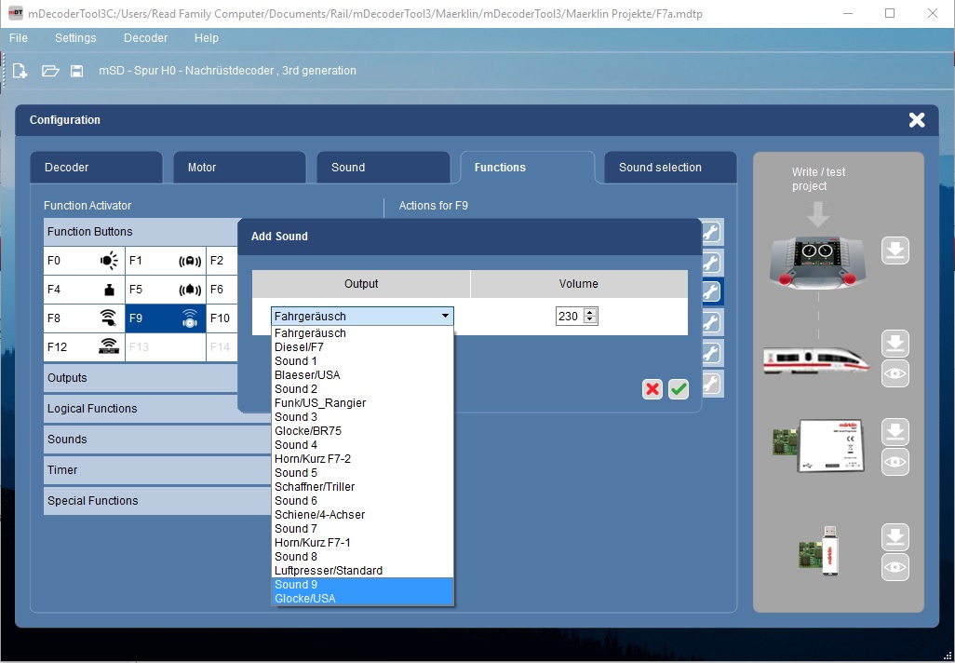The height and width of the screenshot is (663, 955).
Task: Open the Settings menu
Action: point(75,38)
